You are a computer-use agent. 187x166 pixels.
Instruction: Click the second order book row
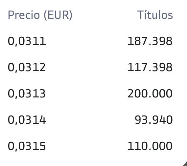[90, 68]
